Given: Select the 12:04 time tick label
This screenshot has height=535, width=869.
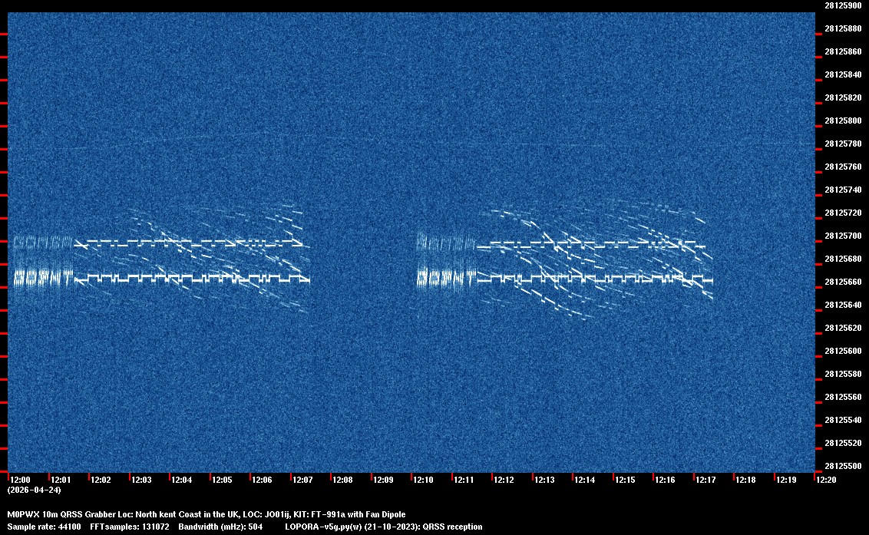Looking at the screenshot, I should pyautogui.click(x=181, y=480).
